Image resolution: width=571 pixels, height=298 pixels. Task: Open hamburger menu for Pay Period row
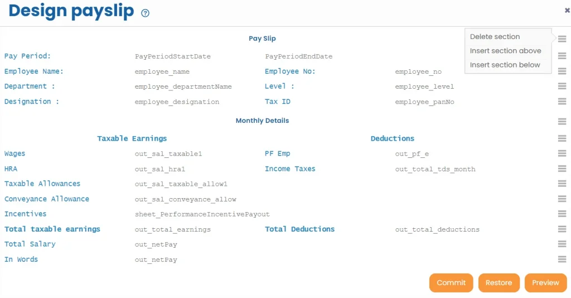click(562, 56)
